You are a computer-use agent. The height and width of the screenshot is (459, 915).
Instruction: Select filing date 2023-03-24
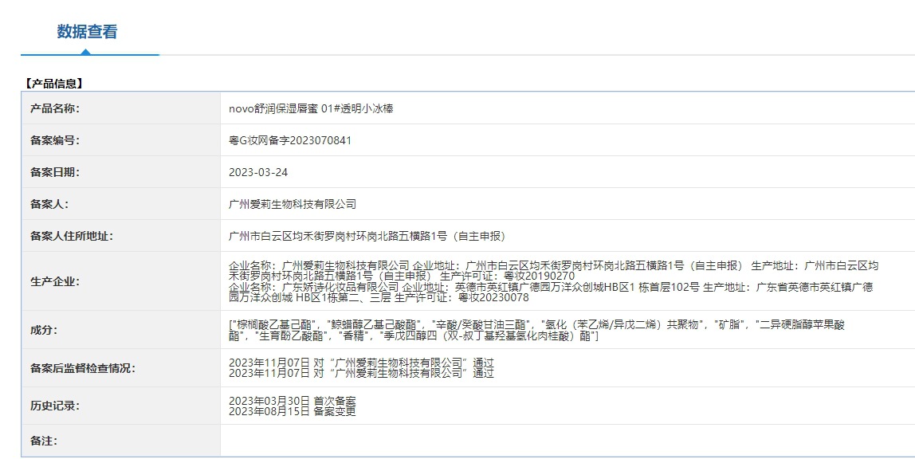258,173
